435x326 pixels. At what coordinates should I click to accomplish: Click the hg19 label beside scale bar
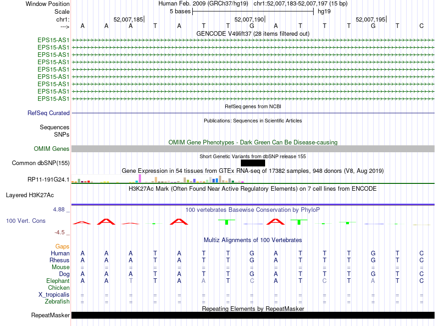coord(324,11)
